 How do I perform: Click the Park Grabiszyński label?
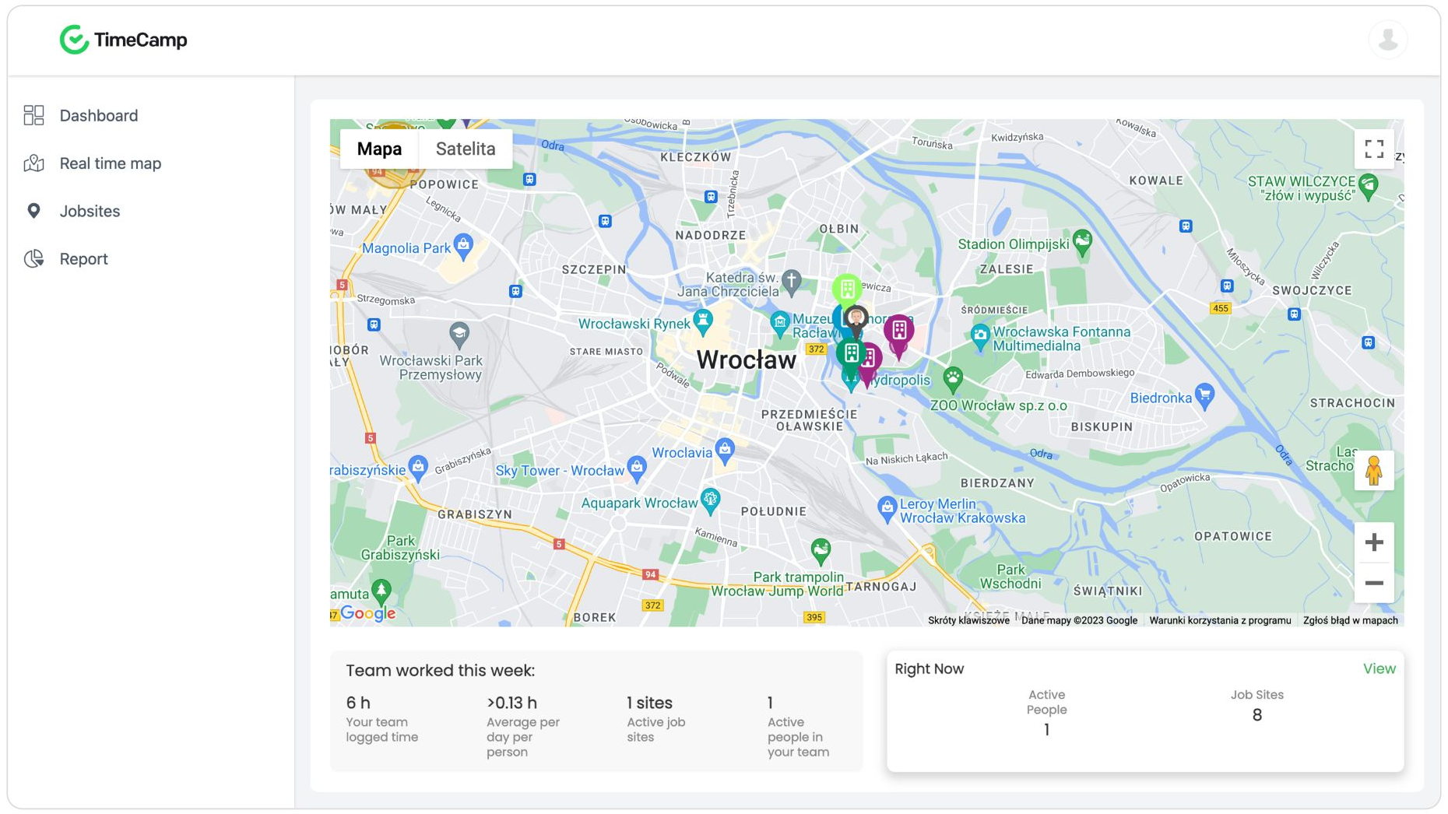(x=400, y=548)
